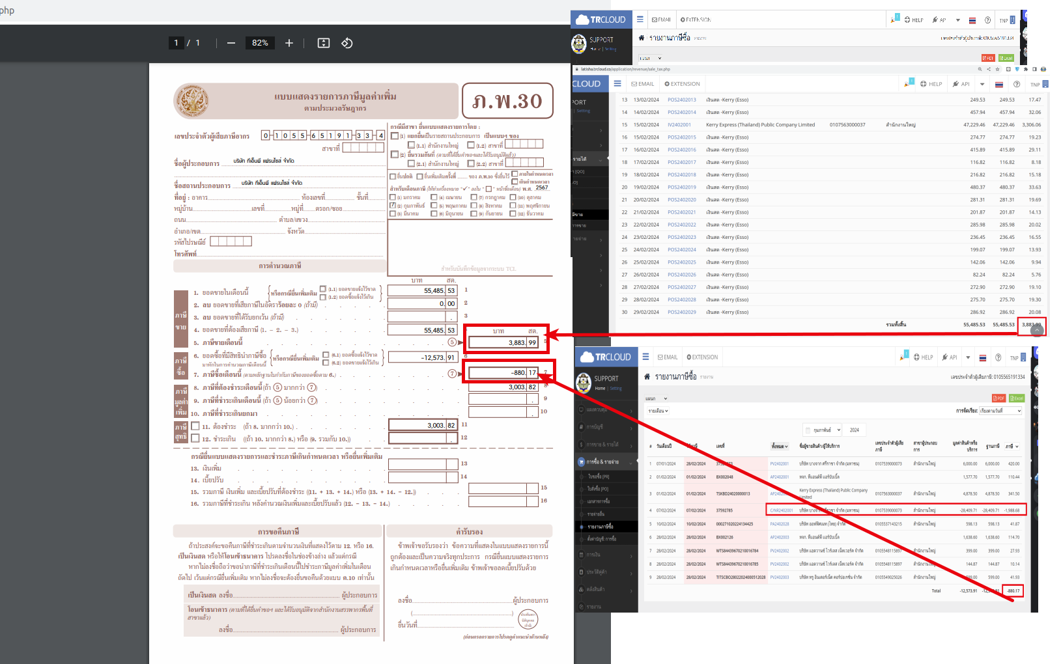Image resolution: width=1061 pixels, height=664 pixels.
Task: Open Setting link under SUPPORT in bottom window
Action: (616, 389)
